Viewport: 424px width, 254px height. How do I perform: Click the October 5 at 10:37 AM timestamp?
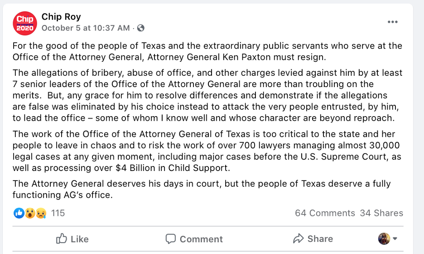click(x=86, y=28)
